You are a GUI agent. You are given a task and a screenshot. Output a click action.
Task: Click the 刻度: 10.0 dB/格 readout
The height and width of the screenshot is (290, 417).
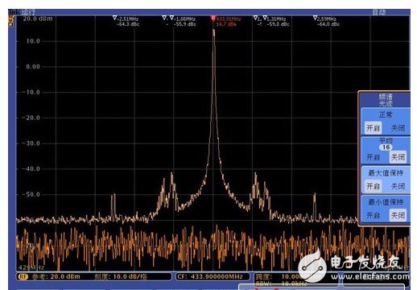tap(121, 276)
